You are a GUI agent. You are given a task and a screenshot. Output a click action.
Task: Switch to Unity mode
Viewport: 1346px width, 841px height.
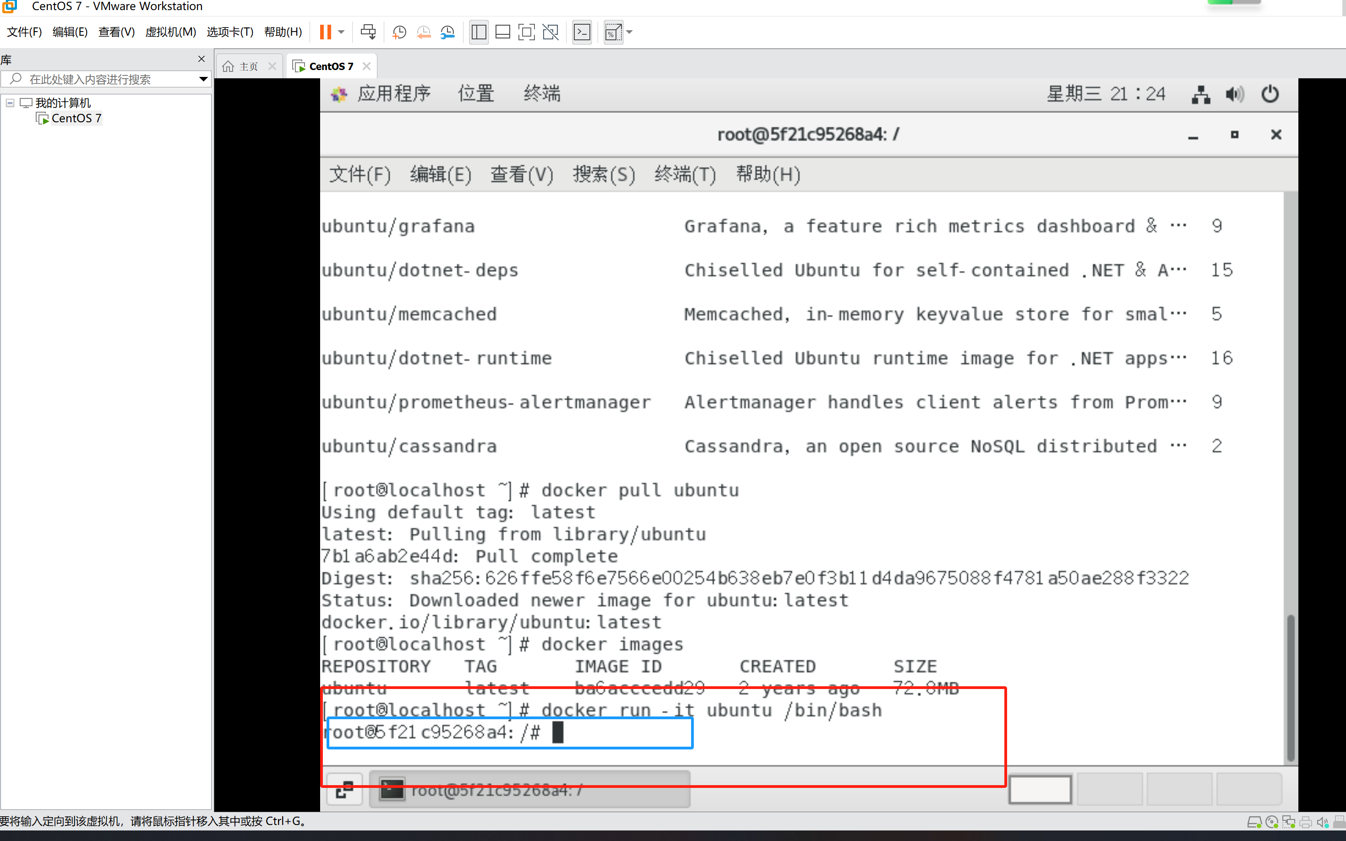[x=550, y=32]
